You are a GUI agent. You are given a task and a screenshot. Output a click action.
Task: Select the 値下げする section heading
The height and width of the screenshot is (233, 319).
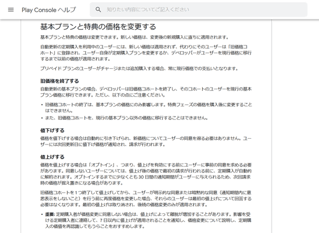point(52,130)
